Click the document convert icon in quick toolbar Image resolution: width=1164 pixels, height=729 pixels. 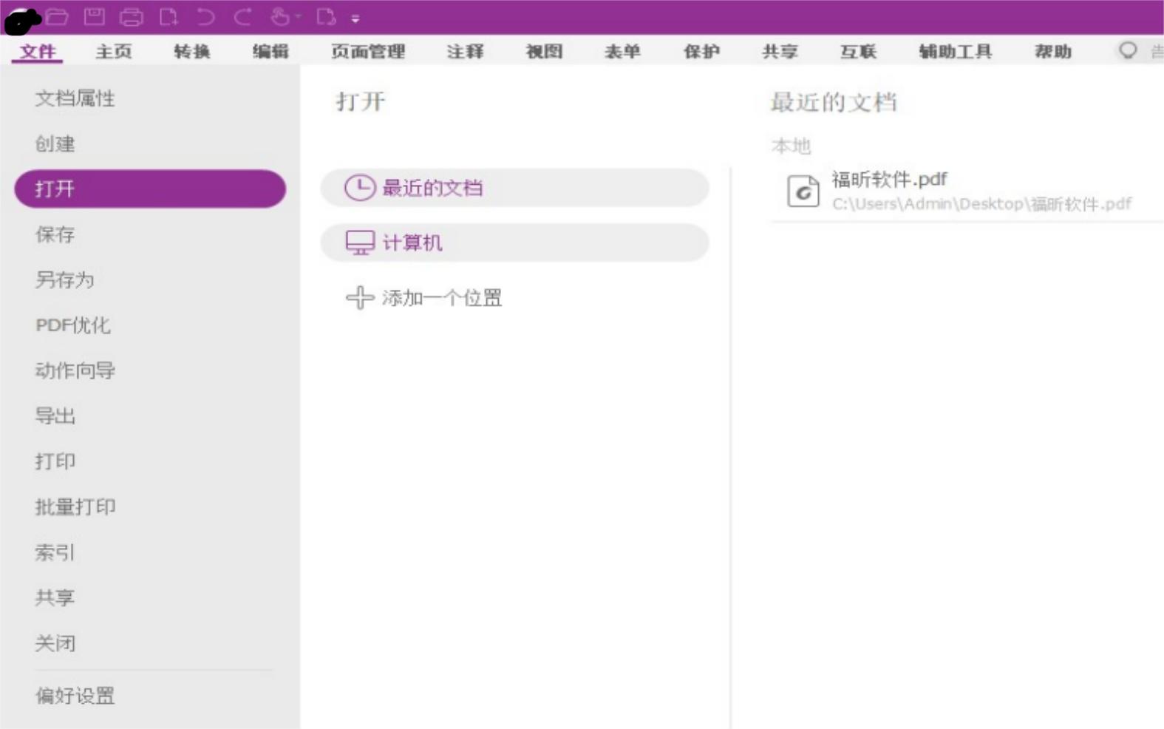pyautogui.click(x=326, y=16)
